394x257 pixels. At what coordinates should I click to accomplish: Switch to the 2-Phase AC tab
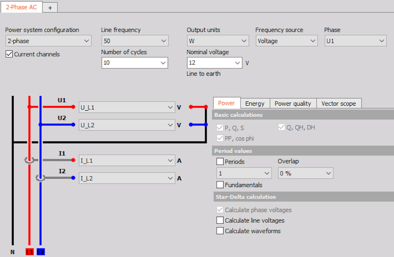(x=22, y=7)
